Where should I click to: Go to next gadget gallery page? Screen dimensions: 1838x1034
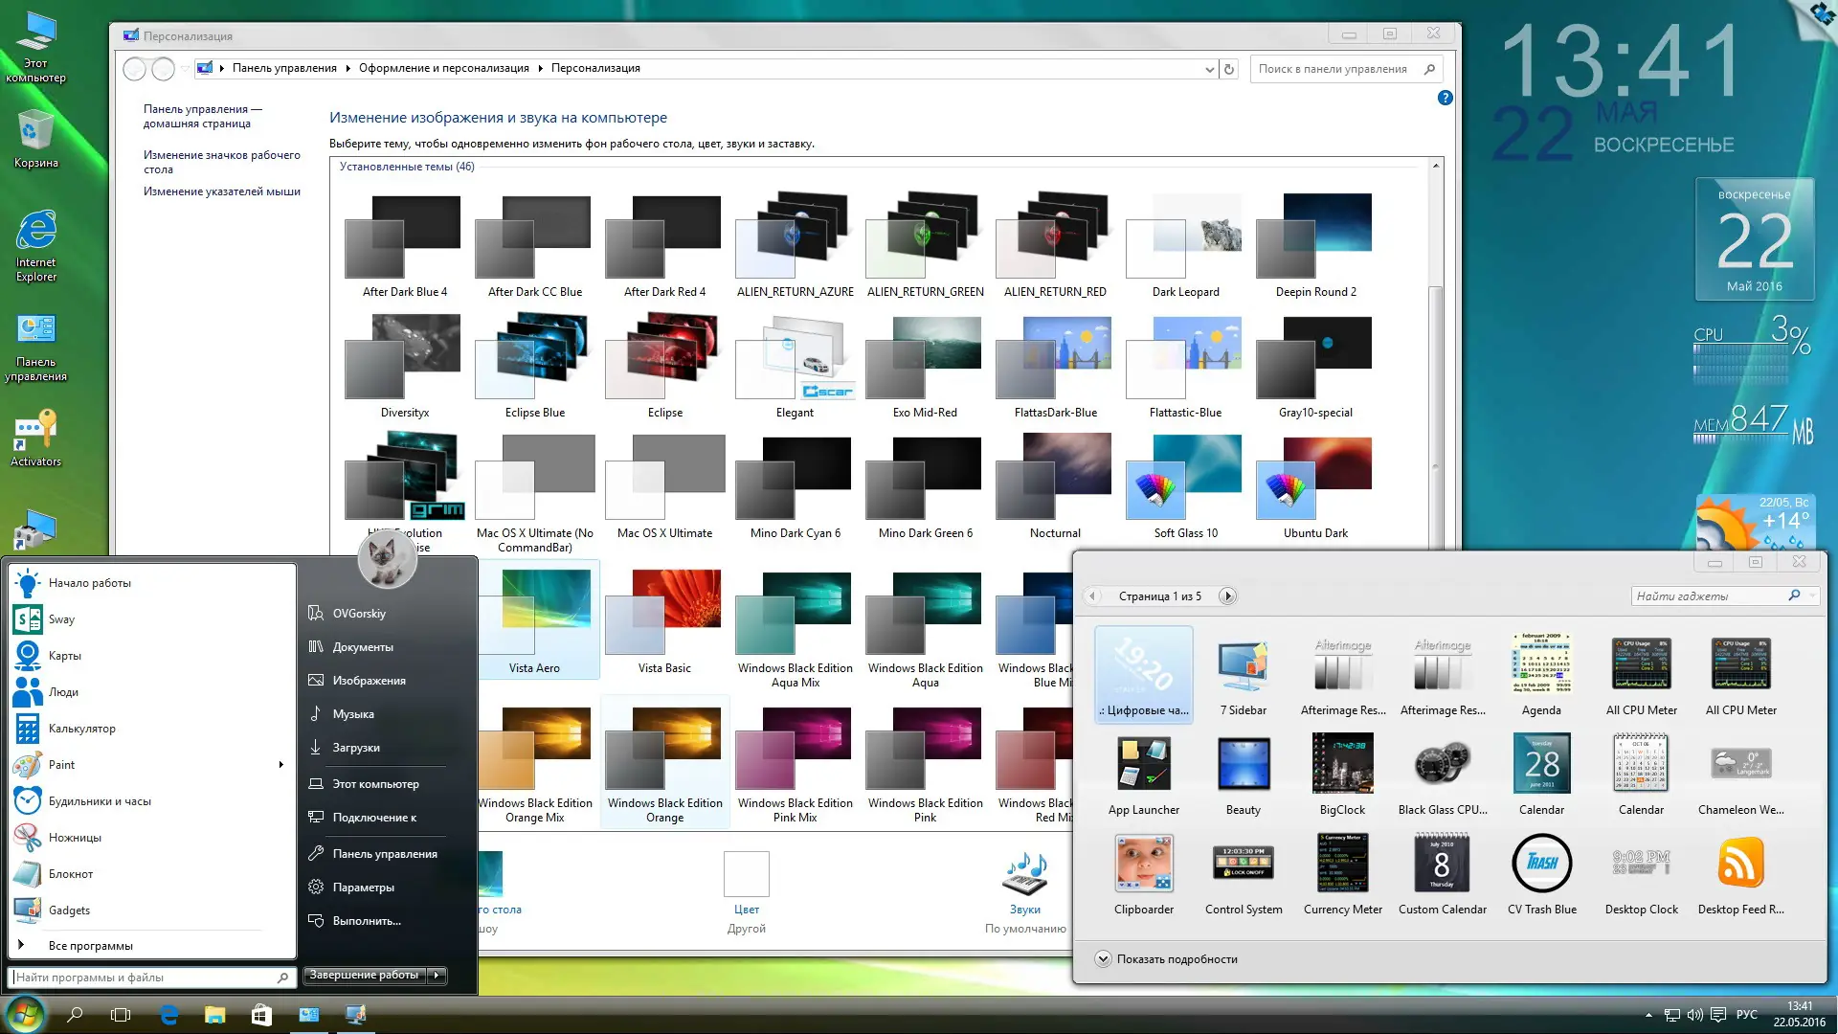[1227, 596]
